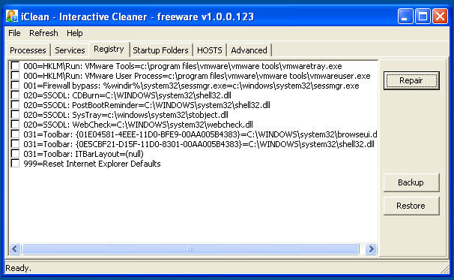Check the VMware Tools vmwaretray.exe entry
Screen dimensions: 454x280
(15, 66)
